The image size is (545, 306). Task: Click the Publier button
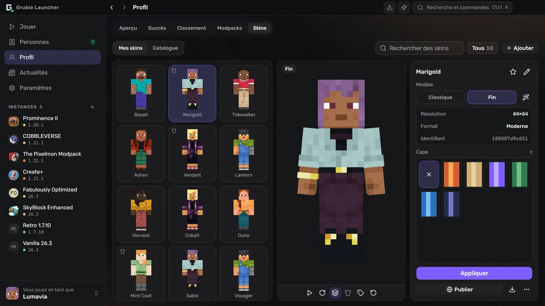[x=460, y=289]
